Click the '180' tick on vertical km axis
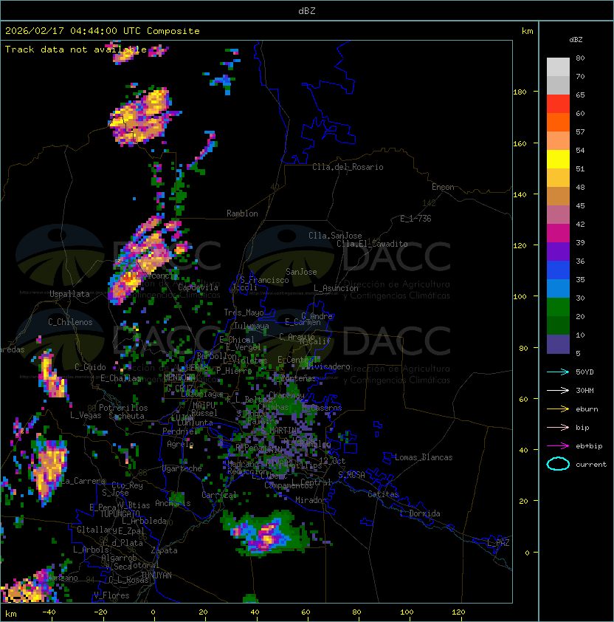The height and width of the screenshot is (622, 614). coord(520,92)
